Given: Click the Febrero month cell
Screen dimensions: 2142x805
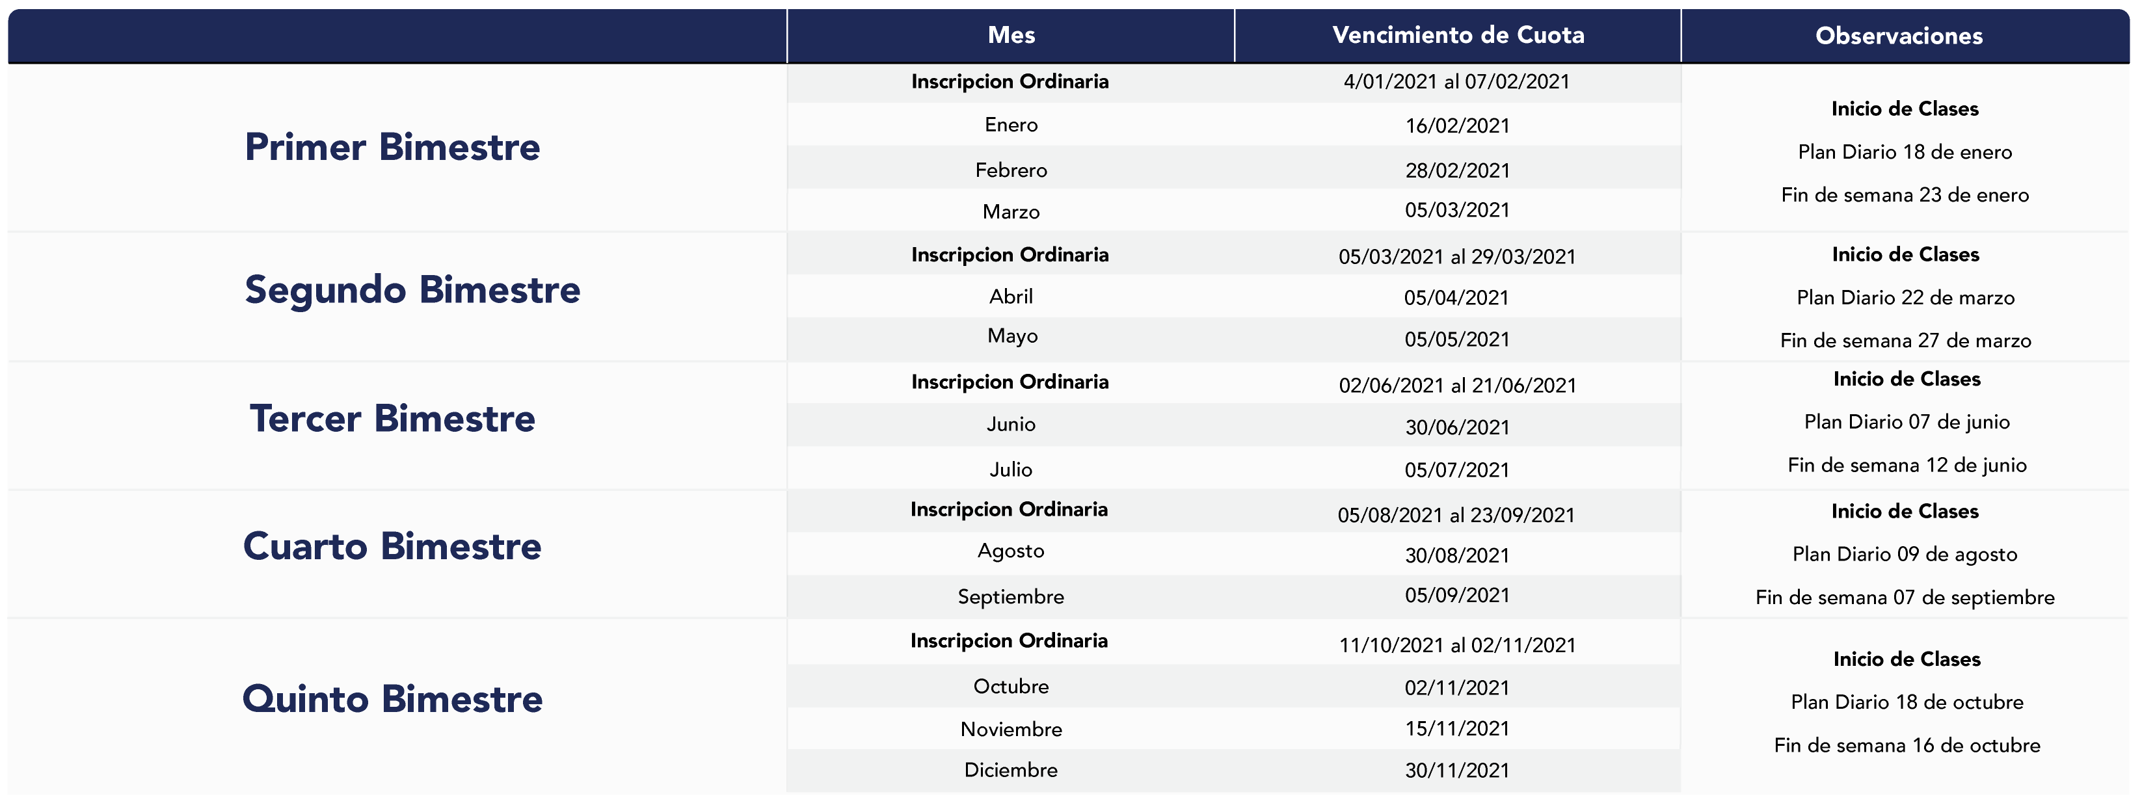Looking at the screenshot, I should coord(1011,170).
